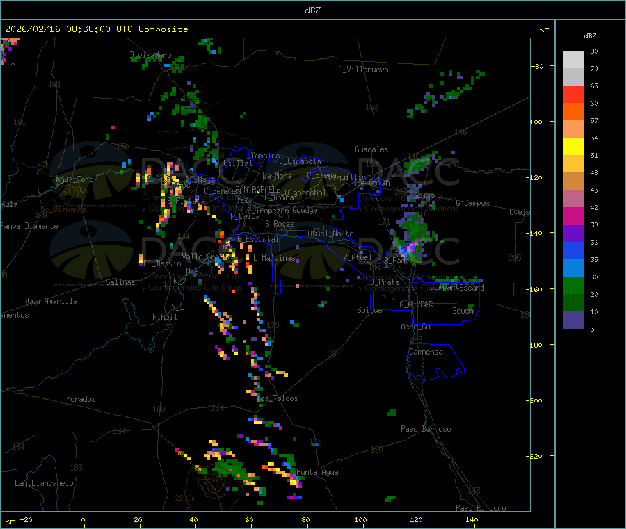Select the Lag_Llancanelo place label

[x=45, y=482]
